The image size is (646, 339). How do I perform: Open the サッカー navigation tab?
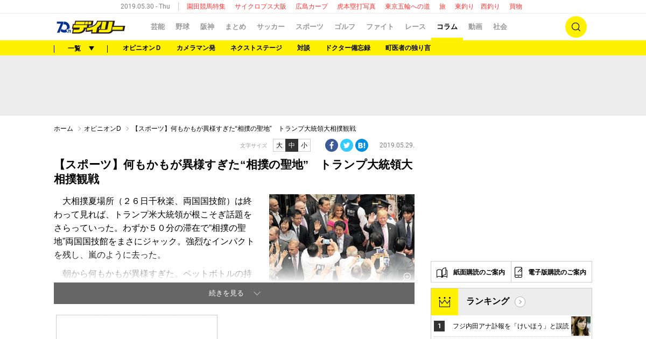point(271,27)
